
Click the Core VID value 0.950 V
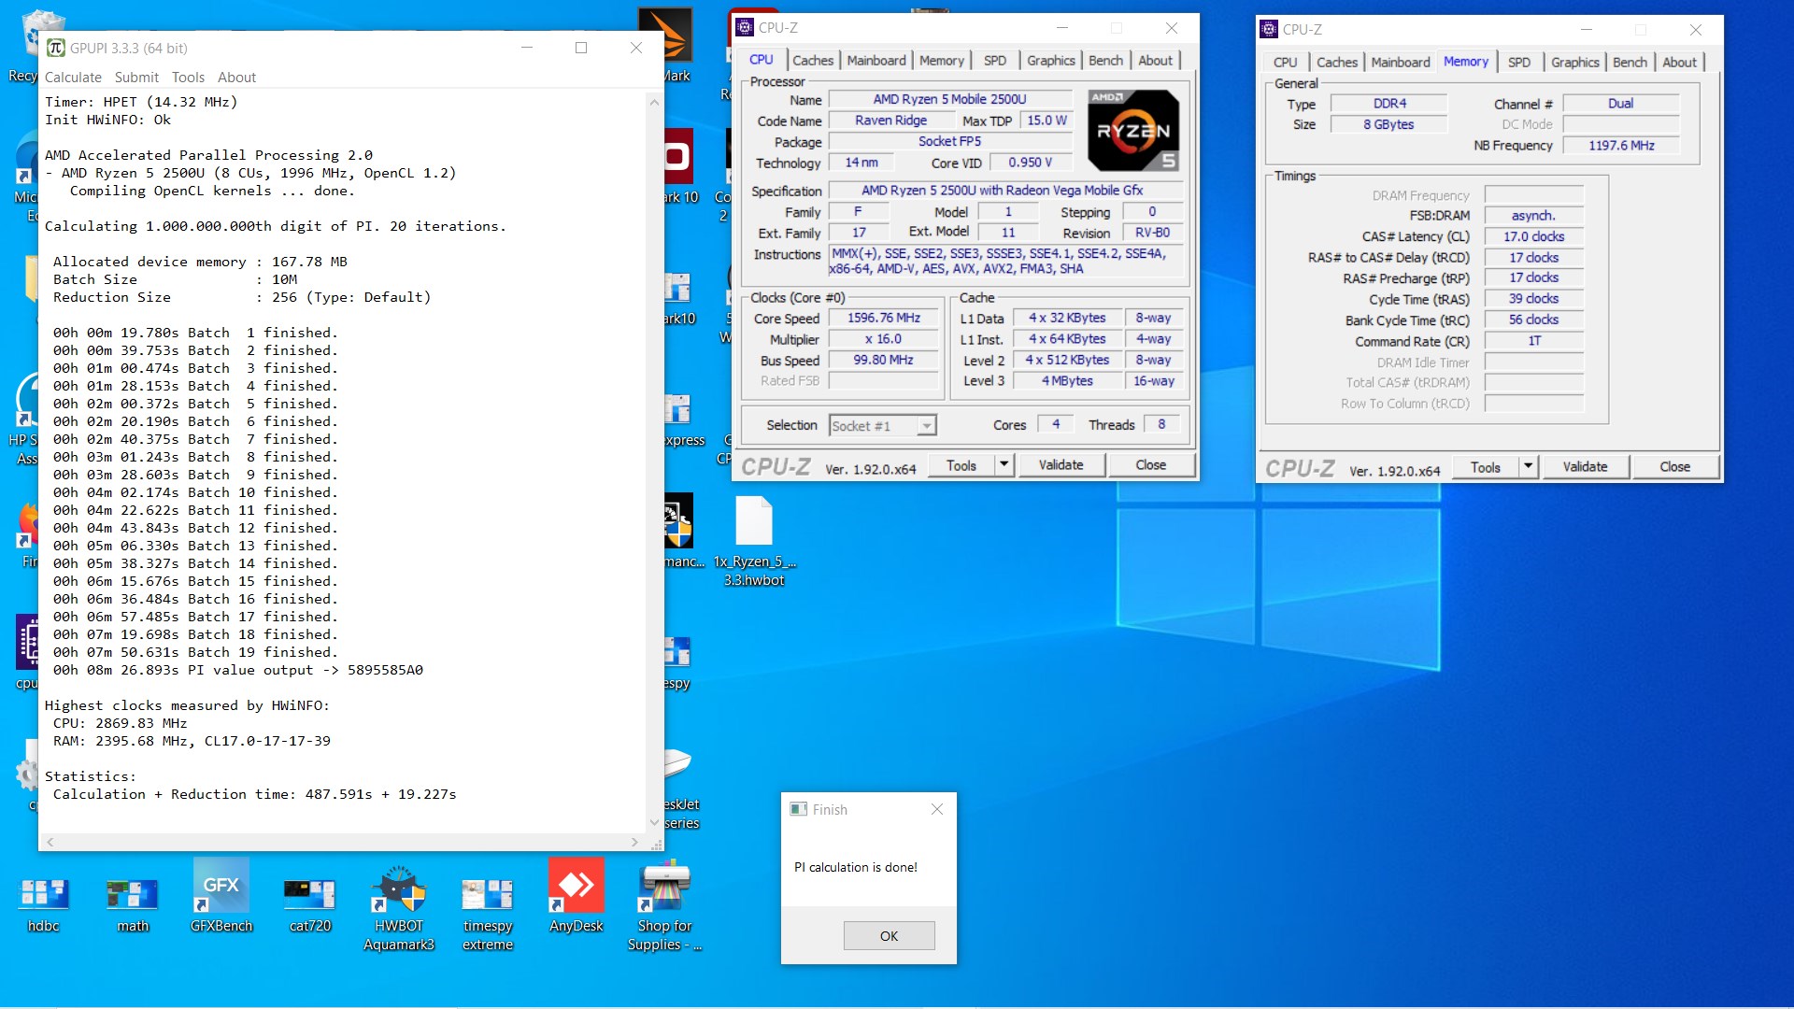(x=1030, y=162)
